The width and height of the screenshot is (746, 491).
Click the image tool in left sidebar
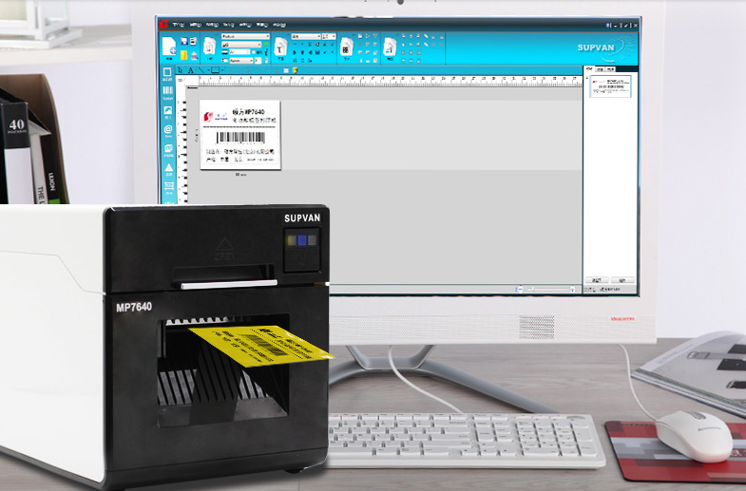tap(167, 110)
